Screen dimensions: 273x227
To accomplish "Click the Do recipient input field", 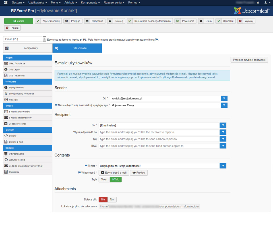I will (x=159, y=125).
